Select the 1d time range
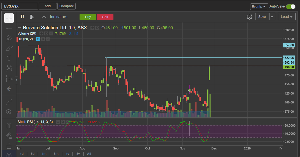Viewport: 300px width, 157px height. click(x=22, y=154)
